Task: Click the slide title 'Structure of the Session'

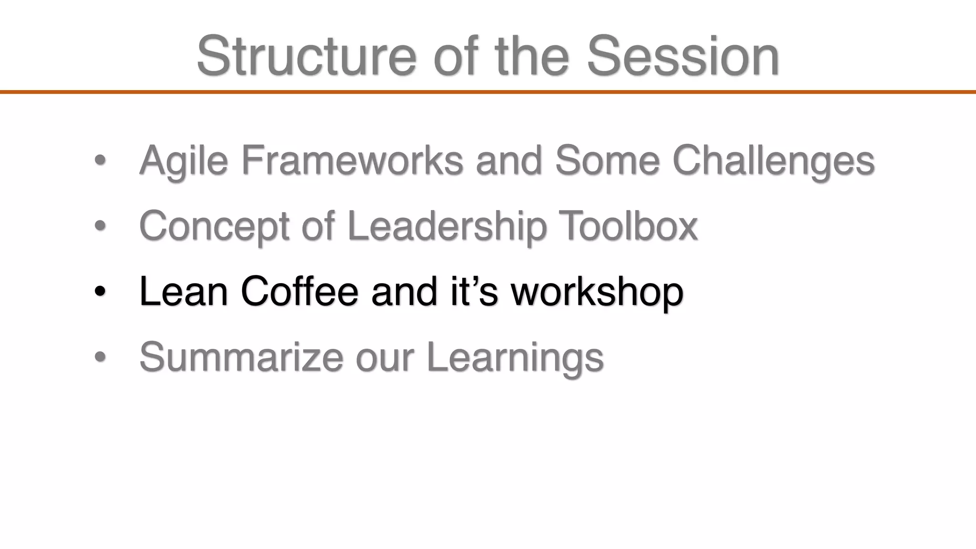Action: click(488, 56)
